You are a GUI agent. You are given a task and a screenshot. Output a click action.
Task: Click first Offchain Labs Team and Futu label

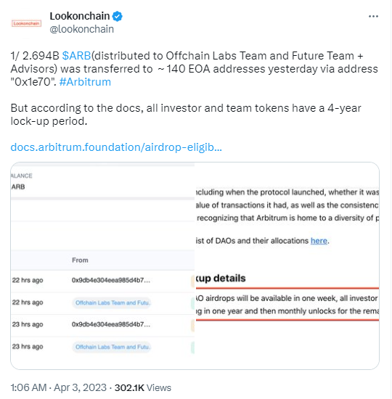[112, 303]
